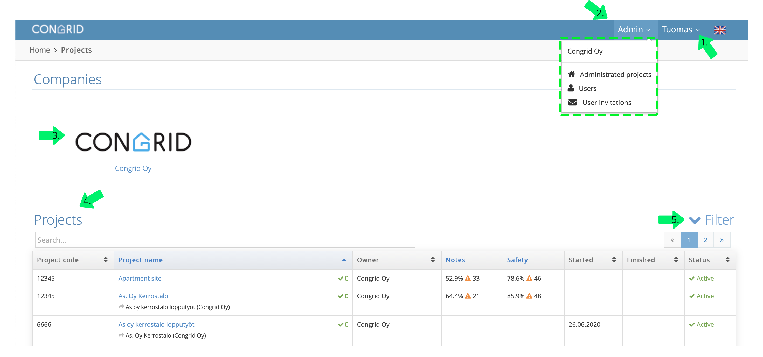Click the Active checkmark for Apartment site
763x357 pixels.
point(692,278)
